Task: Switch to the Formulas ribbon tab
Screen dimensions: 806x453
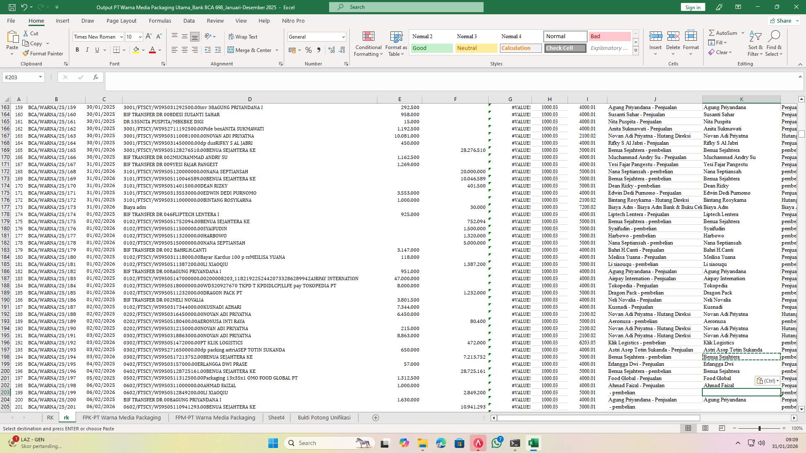Action: coord(160,21)
